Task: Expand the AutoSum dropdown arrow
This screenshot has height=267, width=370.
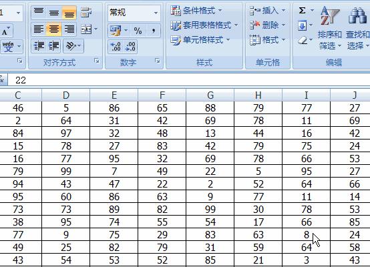Action: click(x=312, y=11)
